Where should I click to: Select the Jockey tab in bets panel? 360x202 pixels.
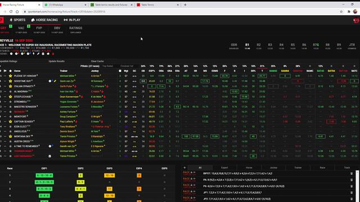point(273,168)
